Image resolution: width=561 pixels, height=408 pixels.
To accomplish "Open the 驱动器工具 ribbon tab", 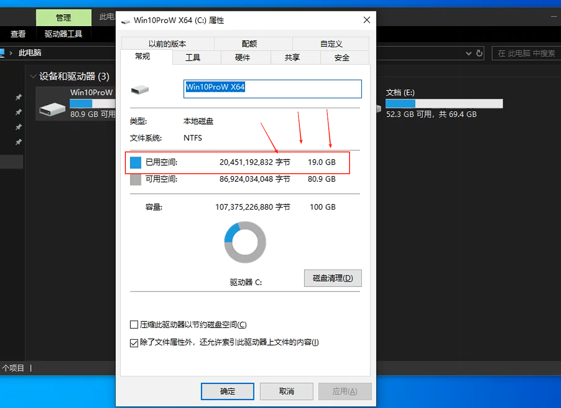I will pos(63,34).
